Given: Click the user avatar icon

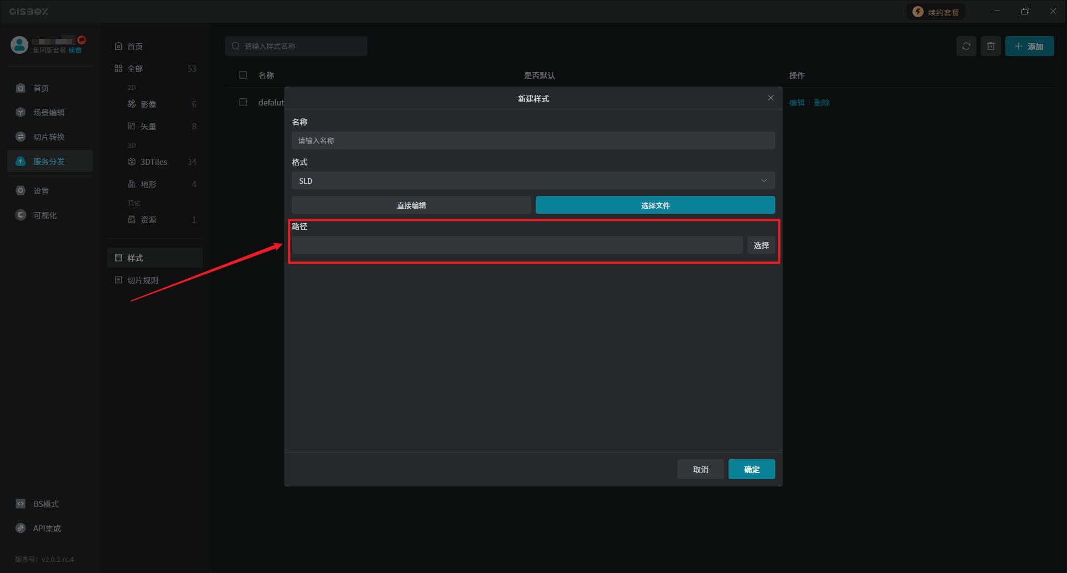Looking at the screenshot, I should [19, 45].
